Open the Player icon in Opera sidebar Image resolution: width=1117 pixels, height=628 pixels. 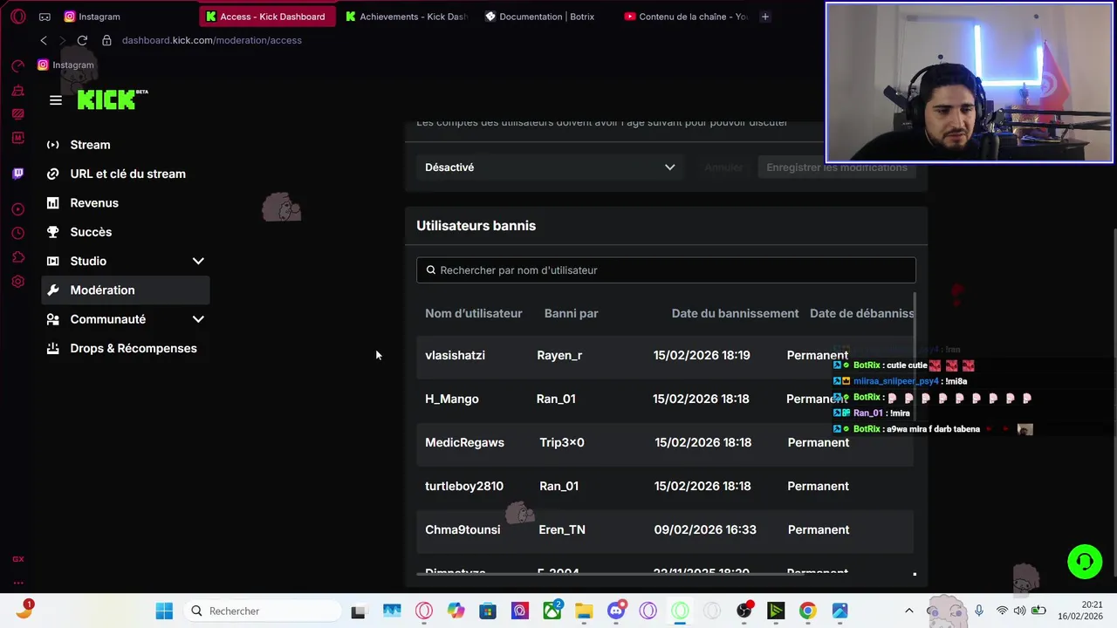point(17,209)
